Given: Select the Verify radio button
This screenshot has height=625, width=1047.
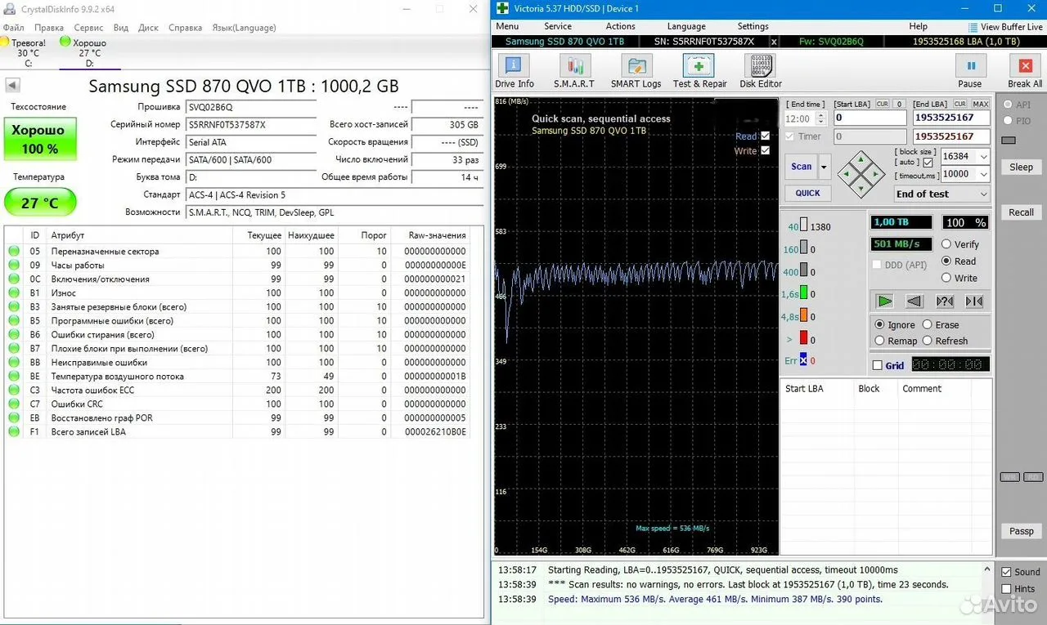Looking at the screenshot, I should pyautogui.click(x=946, y=244).
